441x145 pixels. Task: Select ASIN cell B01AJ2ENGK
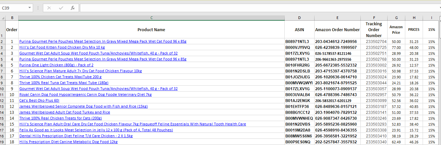pos(299,100)
